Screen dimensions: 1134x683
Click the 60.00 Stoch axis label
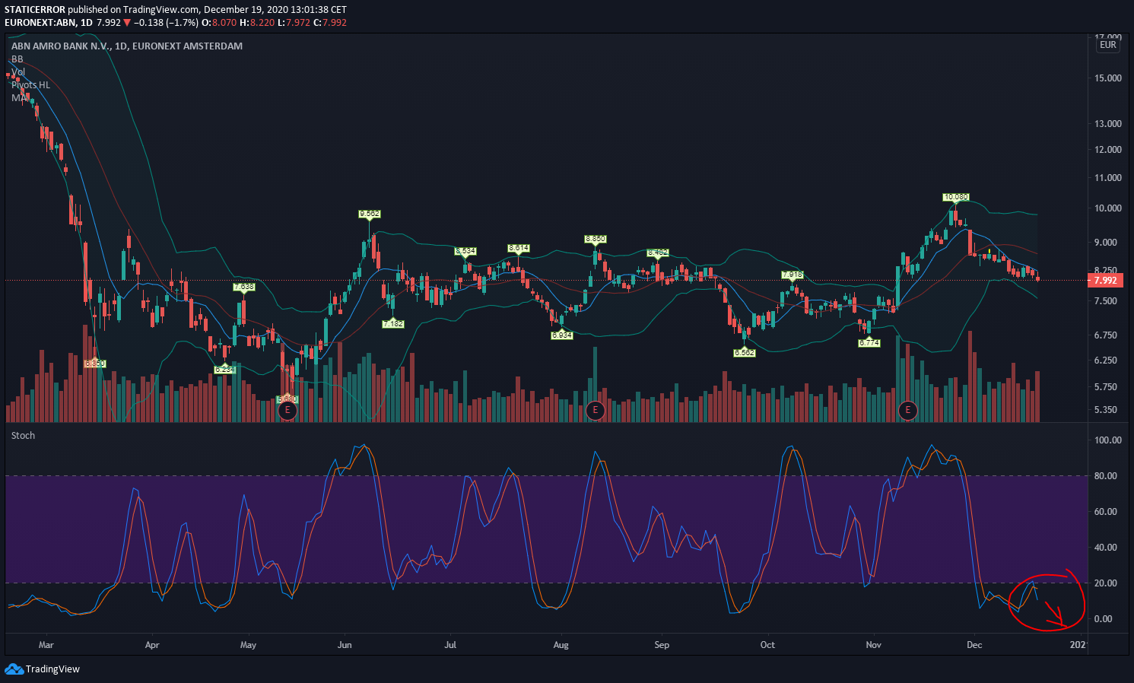click(x=1105, y=512)
